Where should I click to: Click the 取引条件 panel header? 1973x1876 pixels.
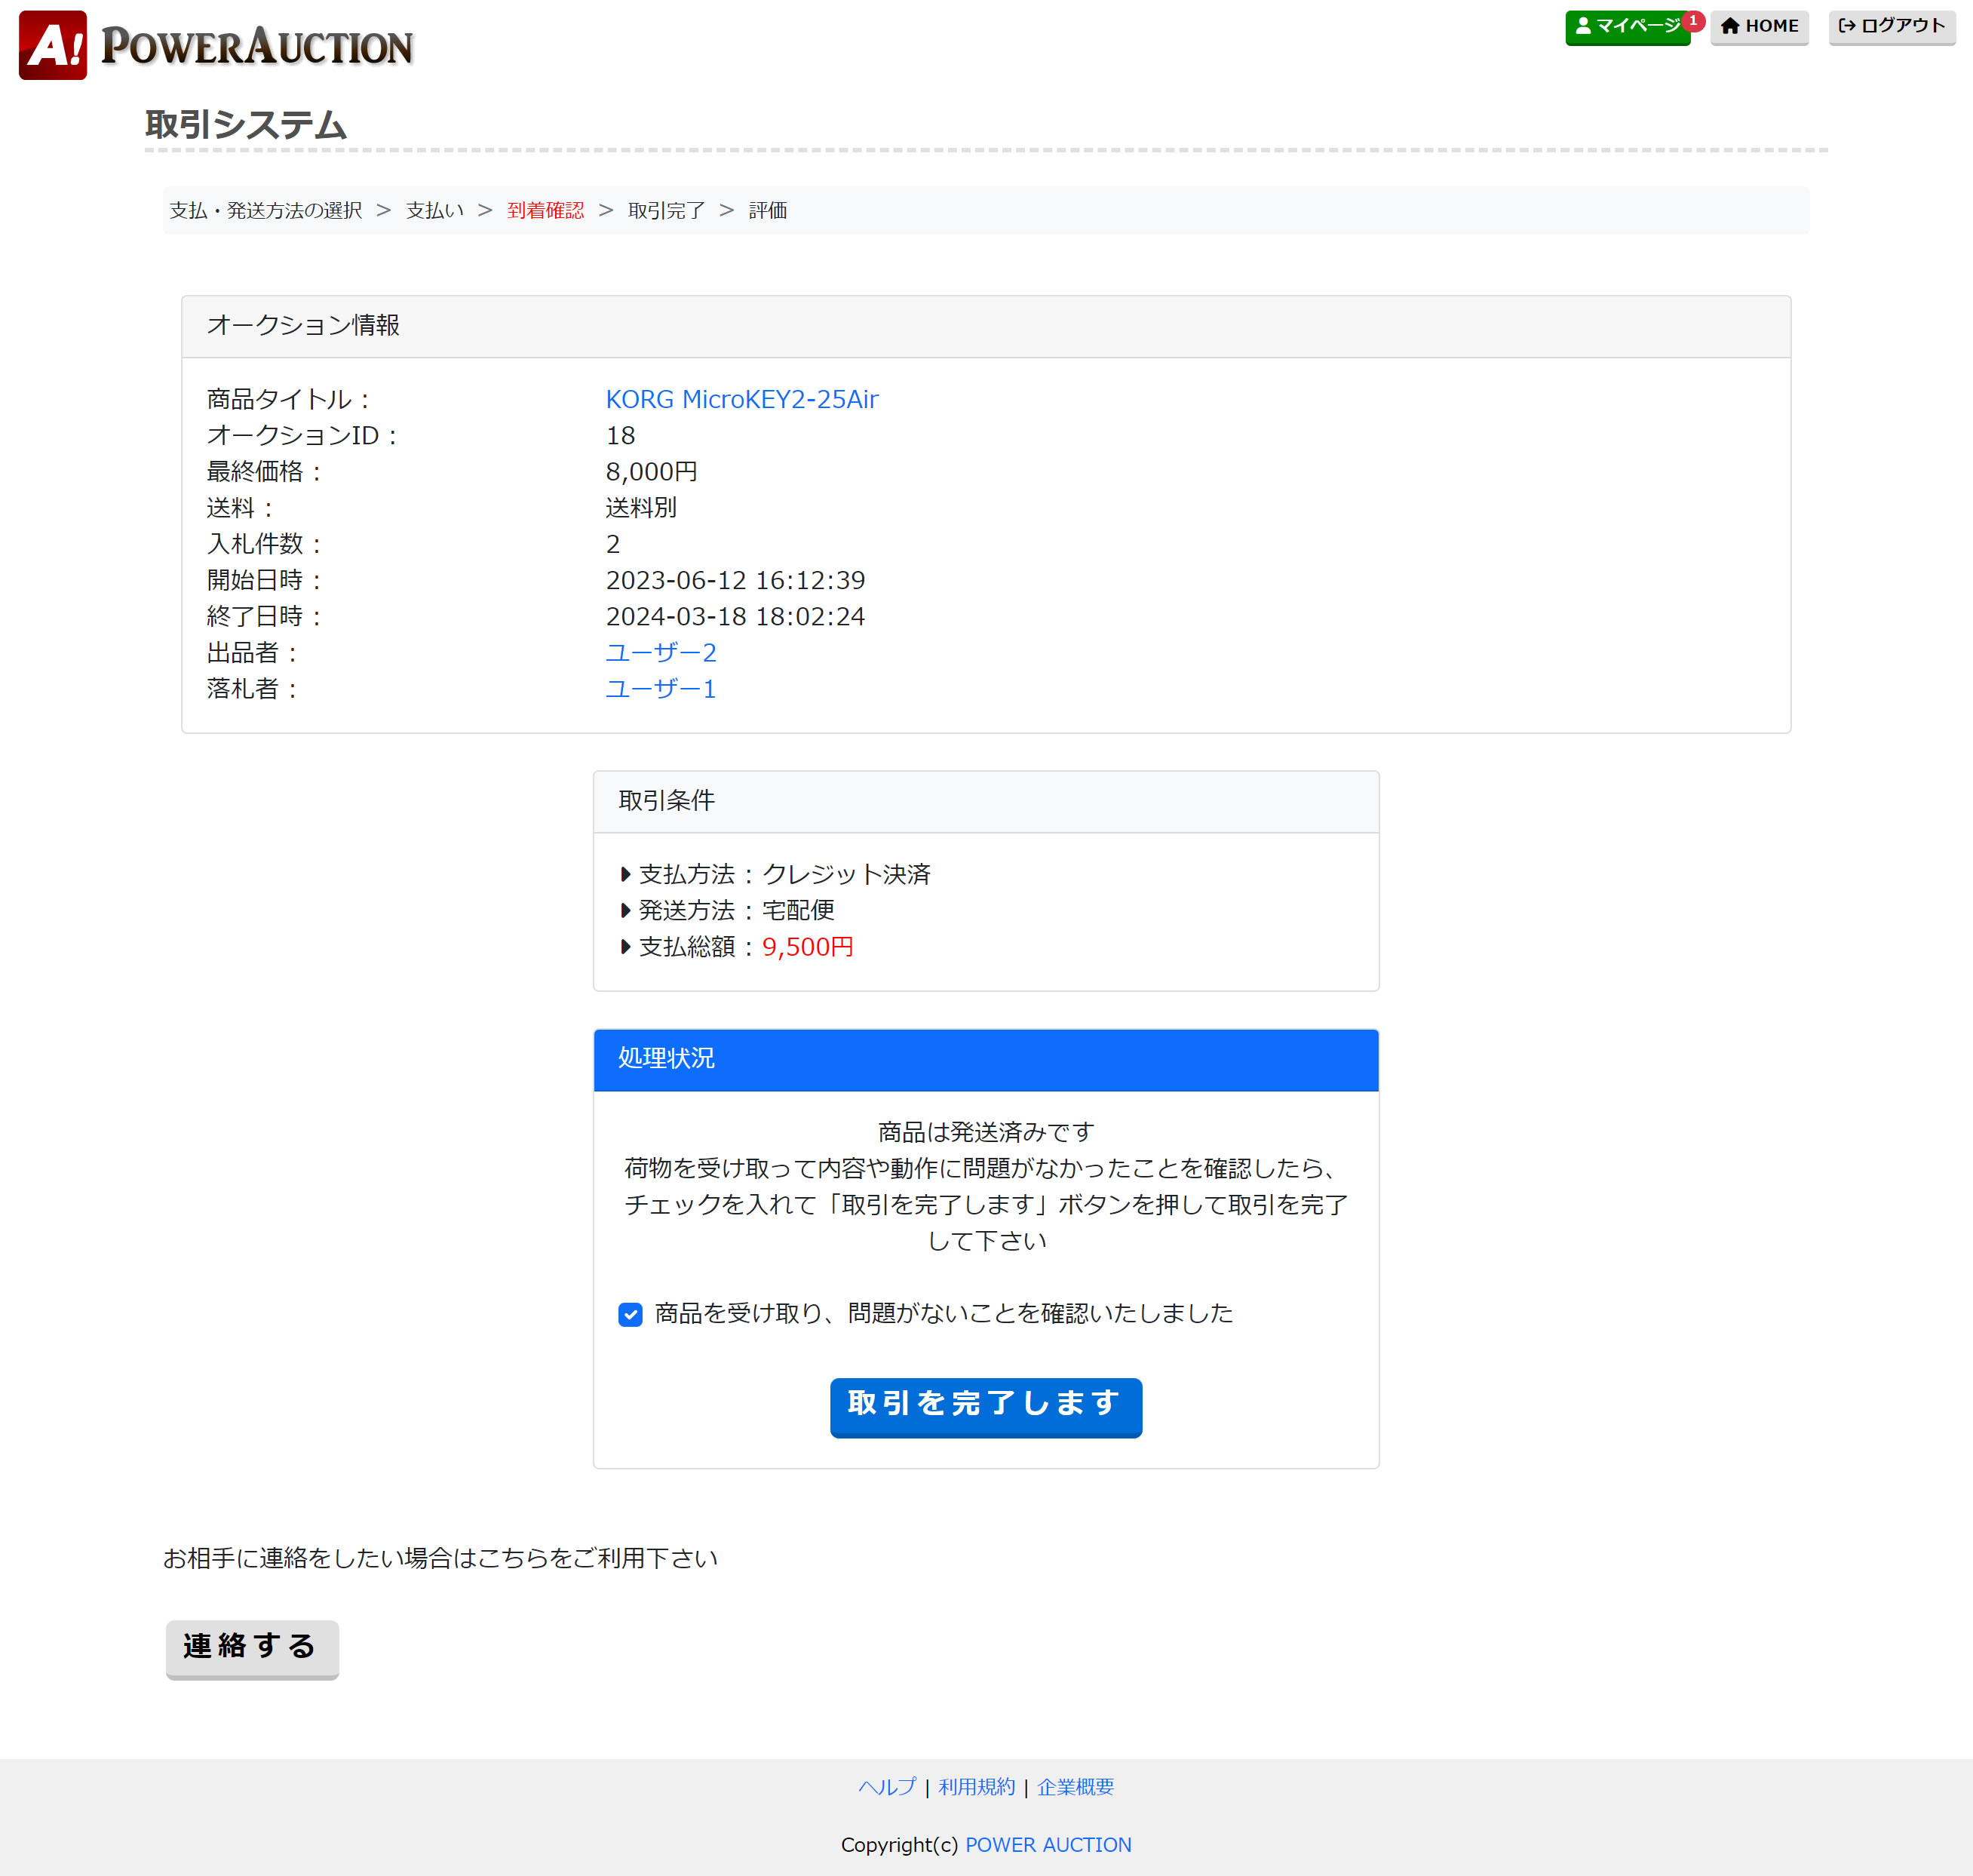[986, 801]
